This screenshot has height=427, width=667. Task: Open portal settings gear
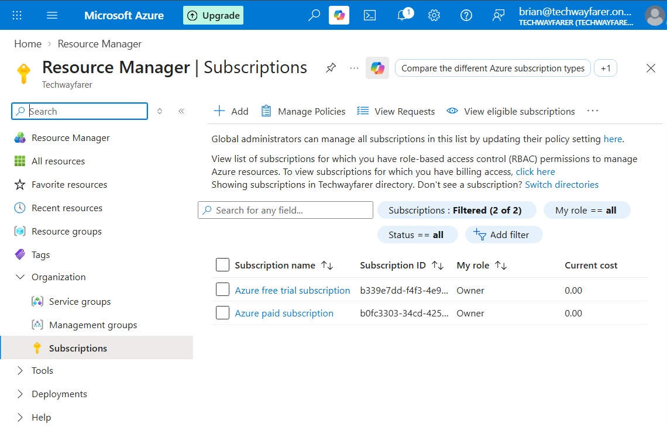[x=434, y=16]
